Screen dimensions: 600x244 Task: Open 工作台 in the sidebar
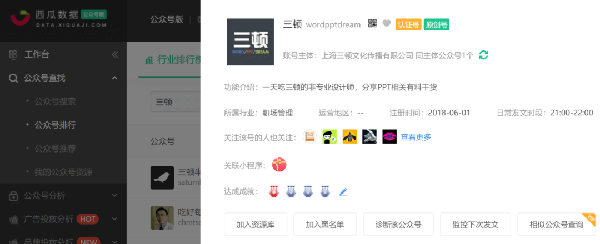coord(37,54)
